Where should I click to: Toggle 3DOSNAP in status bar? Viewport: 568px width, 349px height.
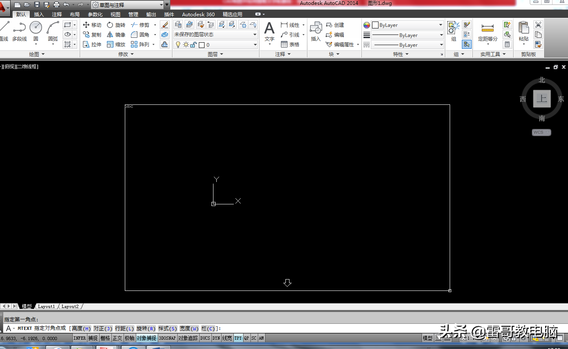167,338
